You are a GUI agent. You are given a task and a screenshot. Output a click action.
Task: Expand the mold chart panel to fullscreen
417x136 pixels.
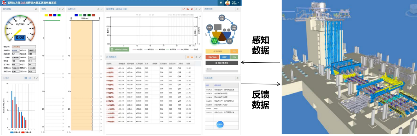pyautogui.click(x=62, y=9)
